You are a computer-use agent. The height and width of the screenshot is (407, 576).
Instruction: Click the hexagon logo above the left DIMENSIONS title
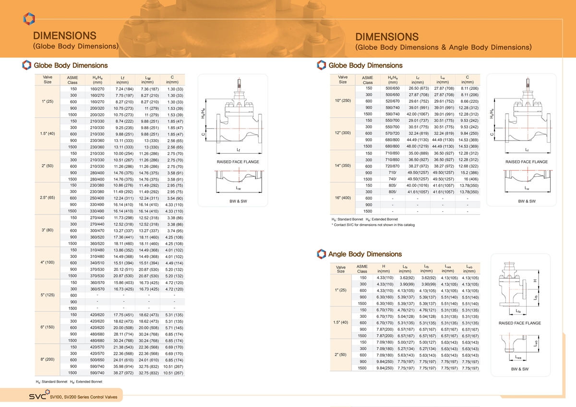click(x=29, y=19)
